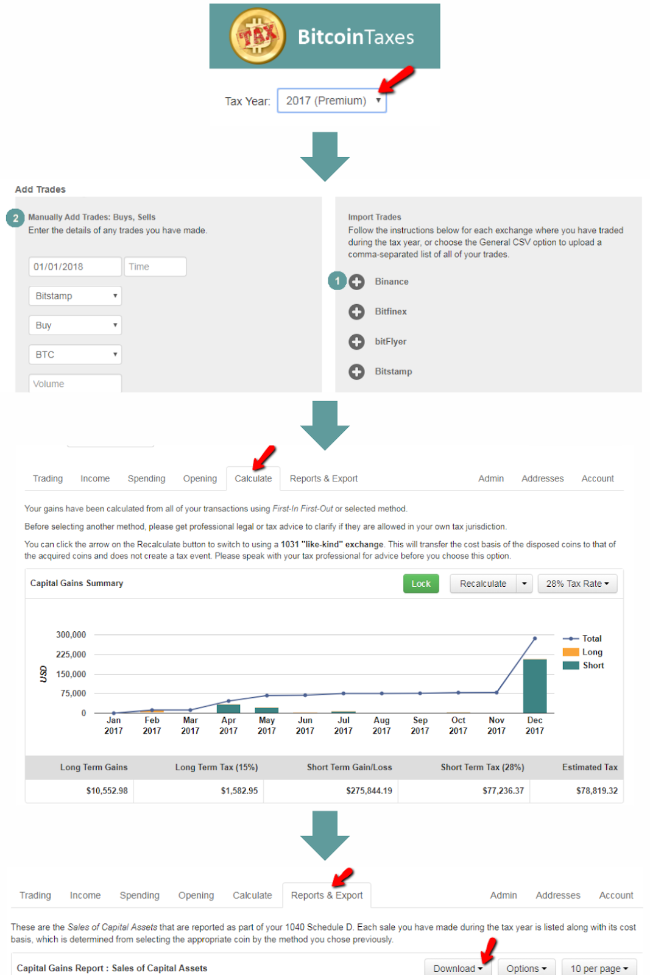
Task: Open the 10 per page dropdown
Action: pyautogui.click(x=599, y=968)
